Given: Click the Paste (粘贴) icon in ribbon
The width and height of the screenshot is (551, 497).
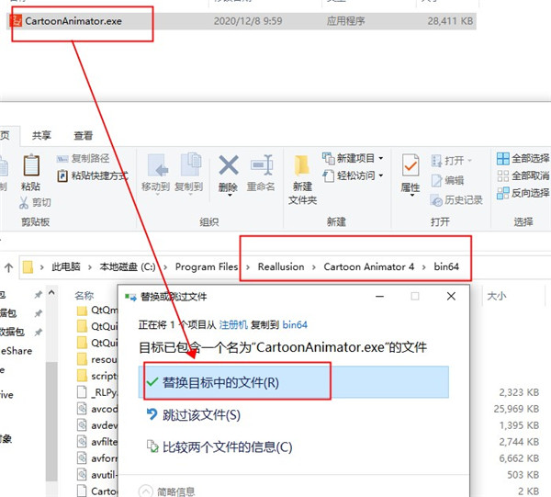Looking at the screenshot, I should tap(30, 170).
